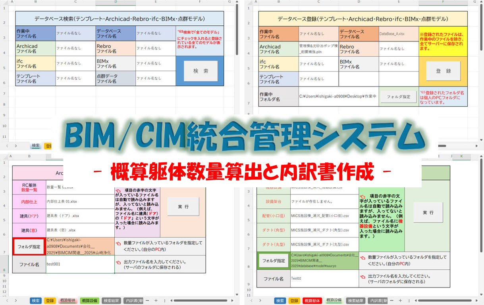Click the red-outlined フォルダ指定 button
484x305 pixels.
click(x=29, y=246)
